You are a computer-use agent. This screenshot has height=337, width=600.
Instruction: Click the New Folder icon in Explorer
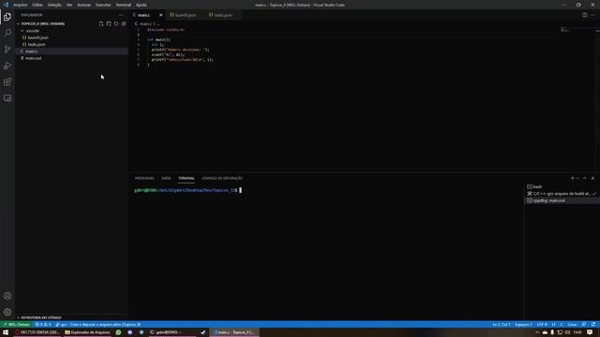[x=109, y=23]
